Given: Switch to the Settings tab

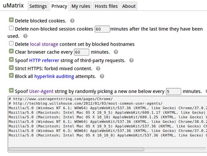Looking at the screenshot, I should point(38,6).
